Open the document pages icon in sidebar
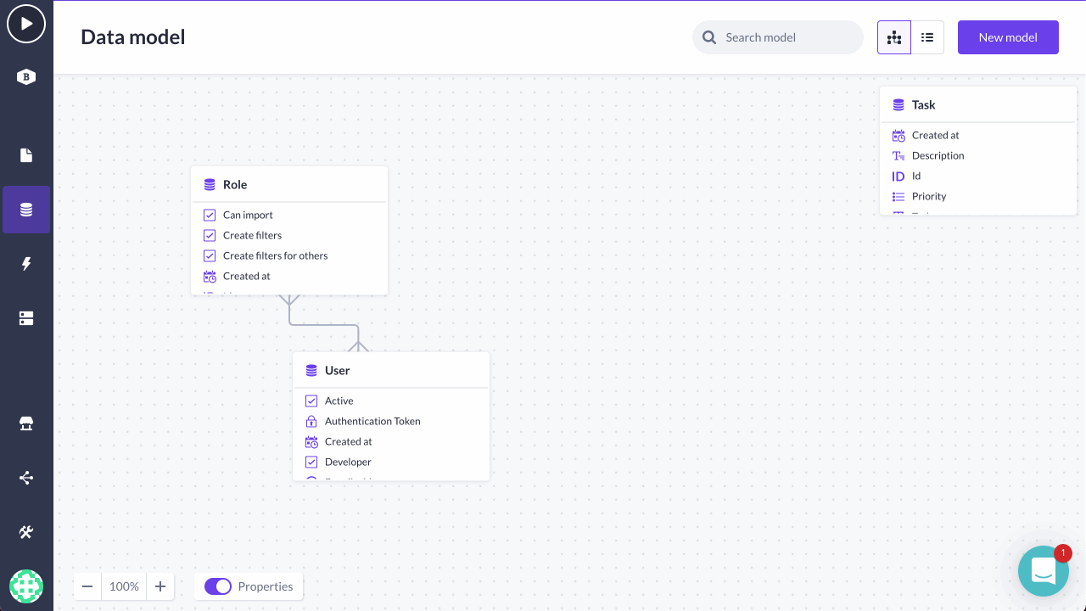Image resolution: width=1086 pixels, height=611 pixels. click(x=25, y=155)
